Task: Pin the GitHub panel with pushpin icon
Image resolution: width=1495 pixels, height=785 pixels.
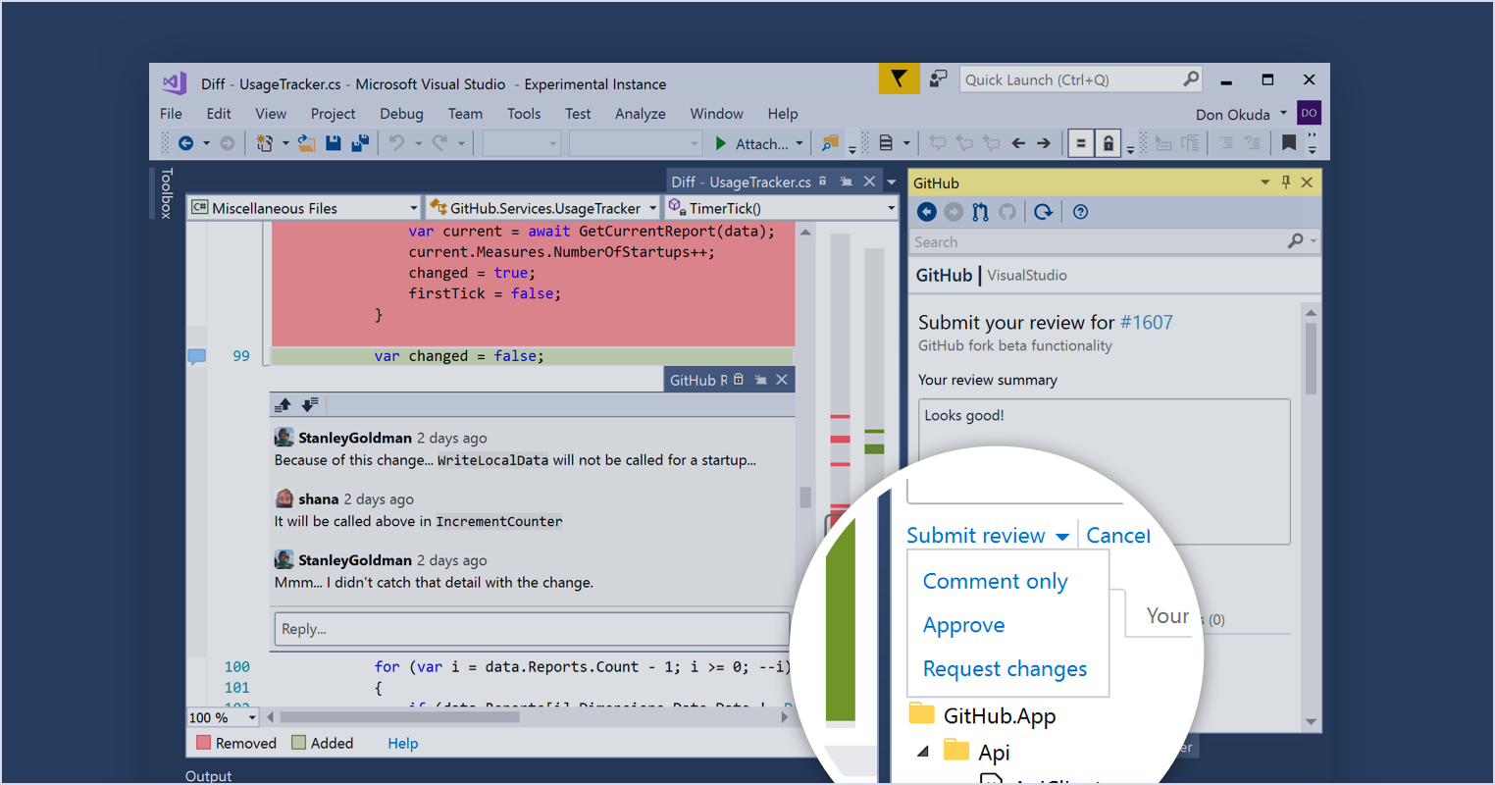Action: (1286, 183)
